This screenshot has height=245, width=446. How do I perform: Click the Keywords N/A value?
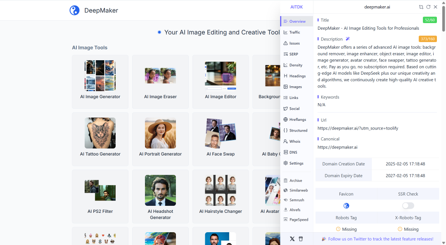321,105
